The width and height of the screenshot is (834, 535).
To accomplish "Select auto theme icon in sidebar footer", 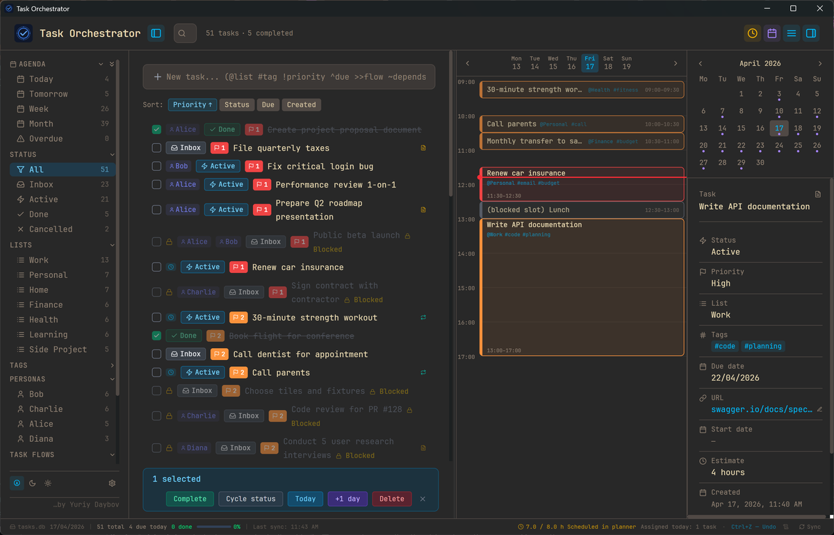I will click(x=16, y=483).
